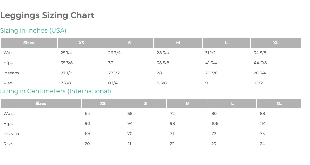Screen dimensions: 310x165
Task: Click the S column header in inches table
Action: pos(129,43)
